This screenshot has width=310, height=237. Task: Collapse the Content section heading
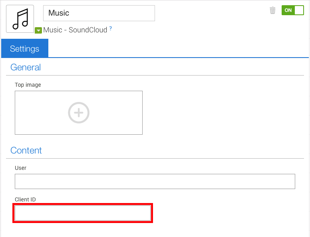26,150
